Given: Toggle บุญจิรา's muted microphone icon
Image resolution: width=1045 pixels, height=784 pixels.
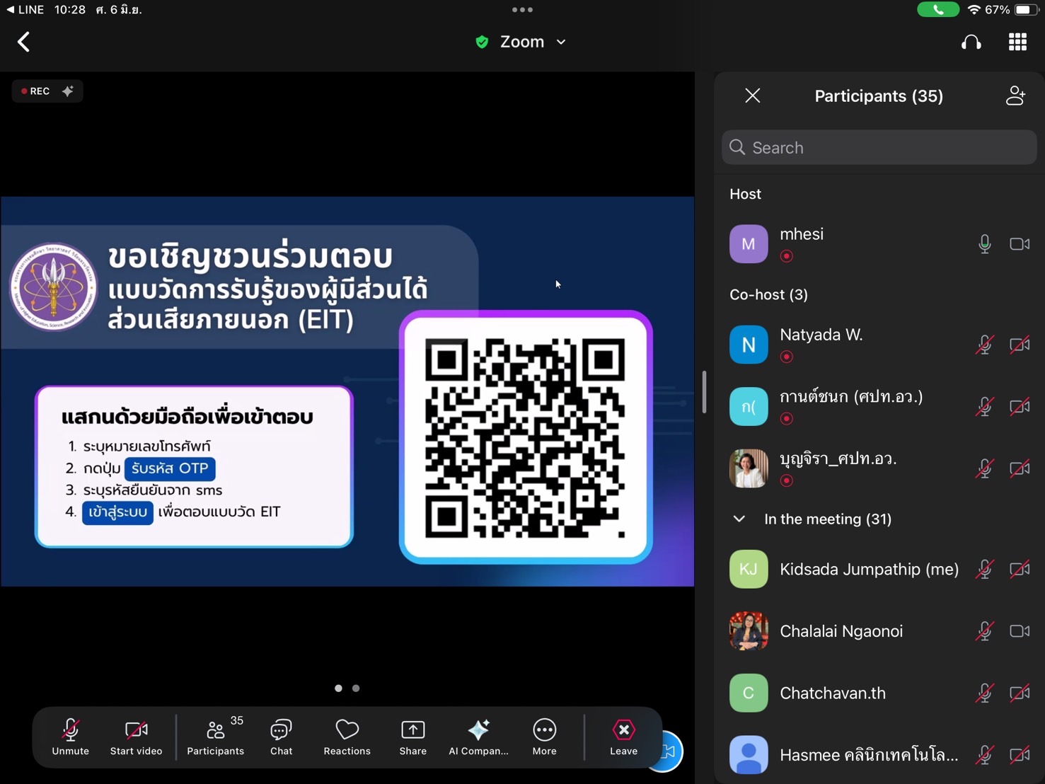Looking at the screenshot, I should click(x=984, y=468).
